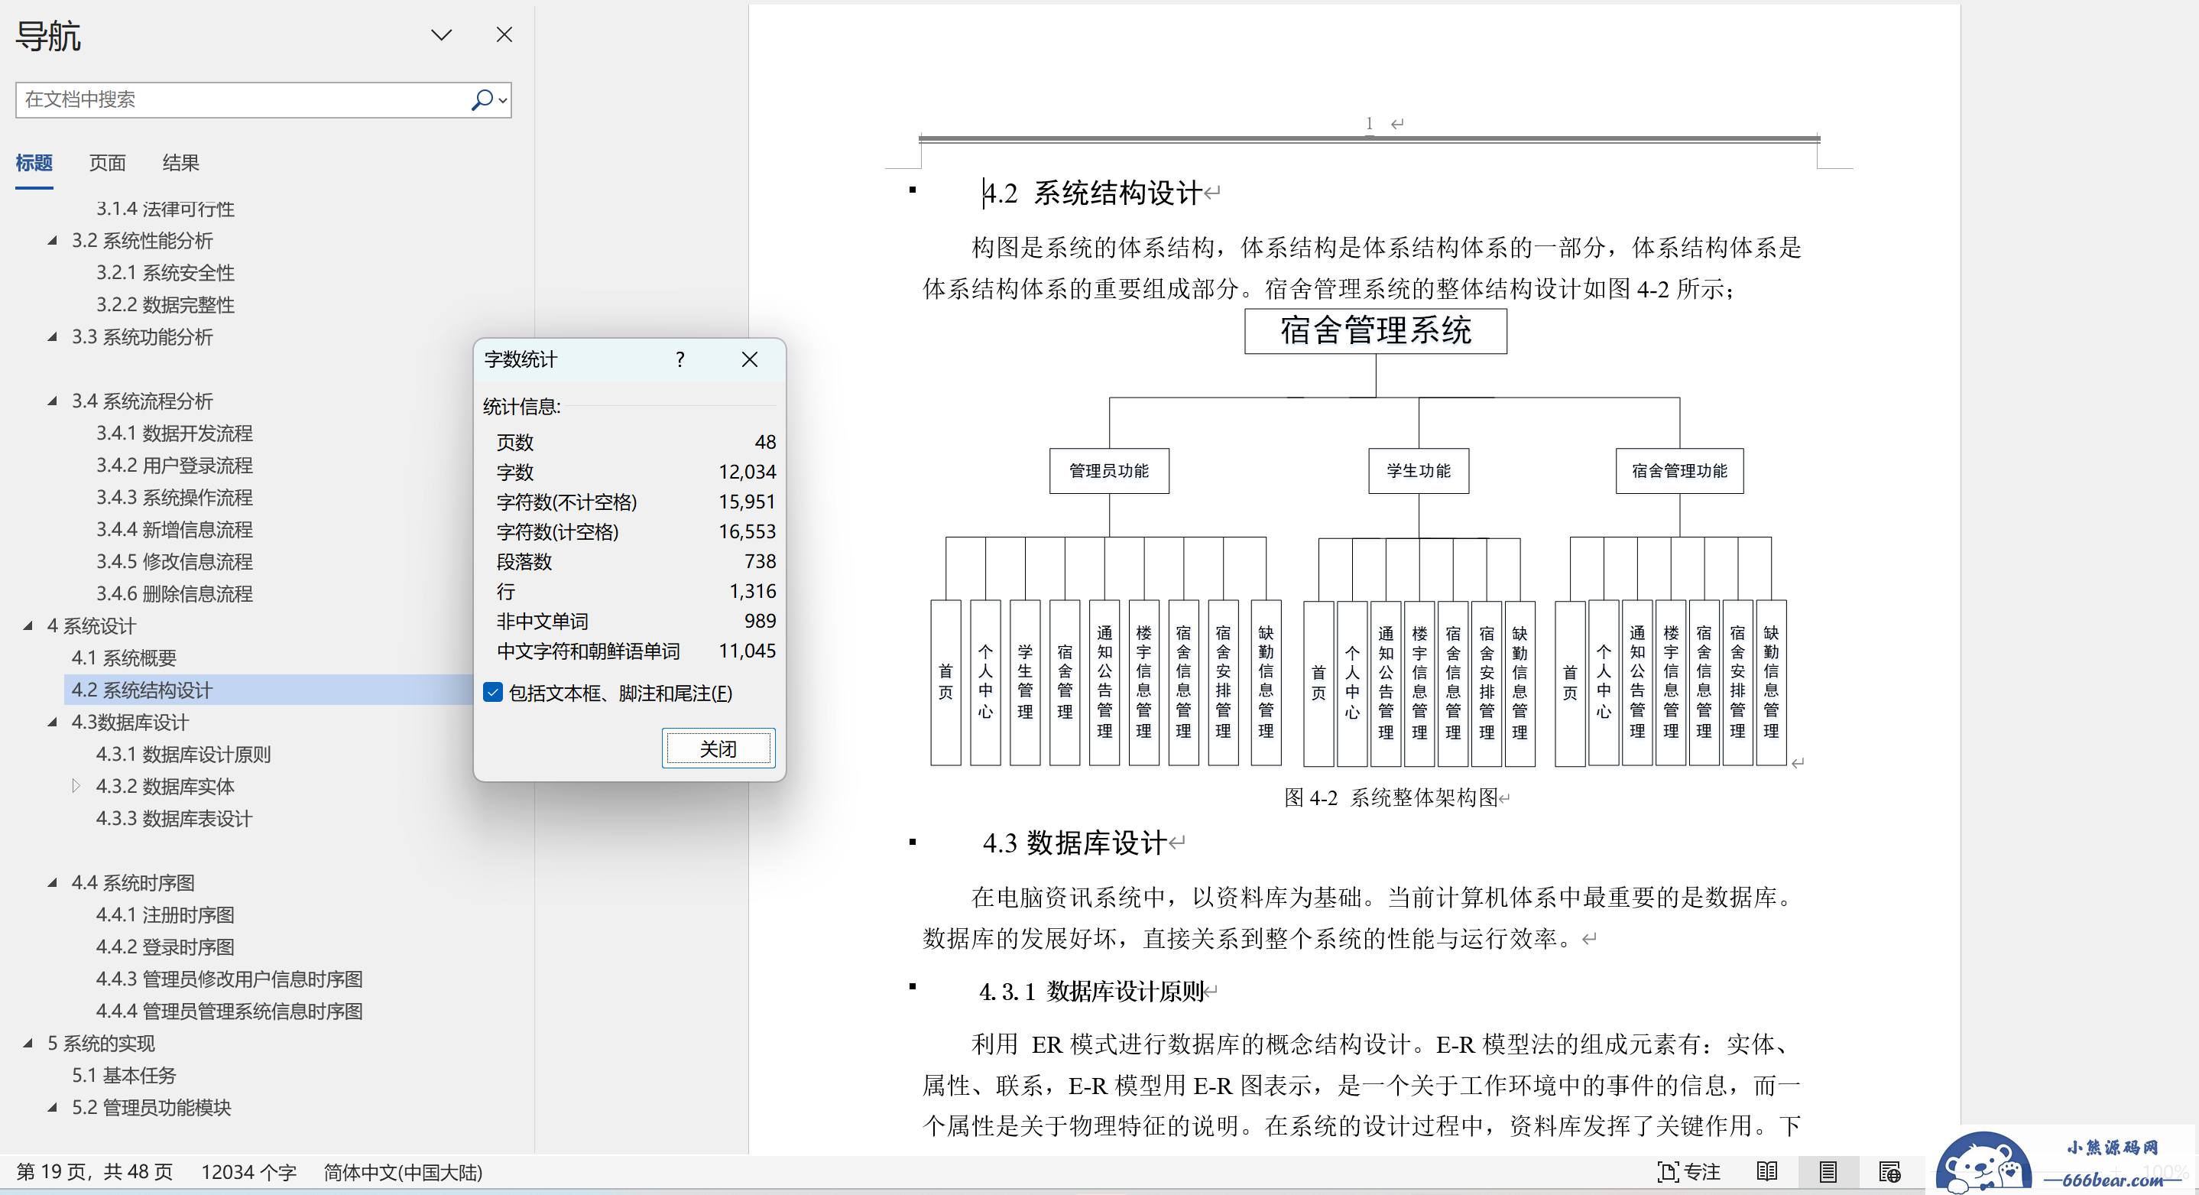Collapse the 3.4 系统流程分析 heading
The height and width of the screenshot is (1195, 2199).
pyautogui.click(x=53, y=401)
